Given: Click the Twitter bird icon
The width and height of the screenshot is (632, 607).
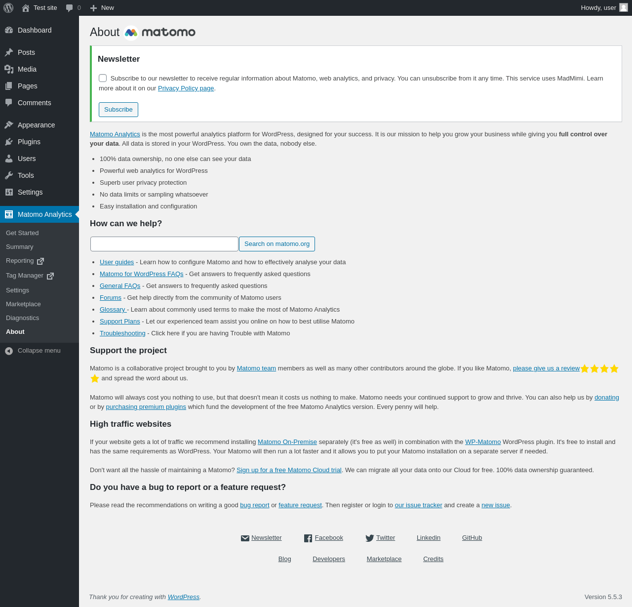Looking at the screenshot, I should tap(369, 538).
